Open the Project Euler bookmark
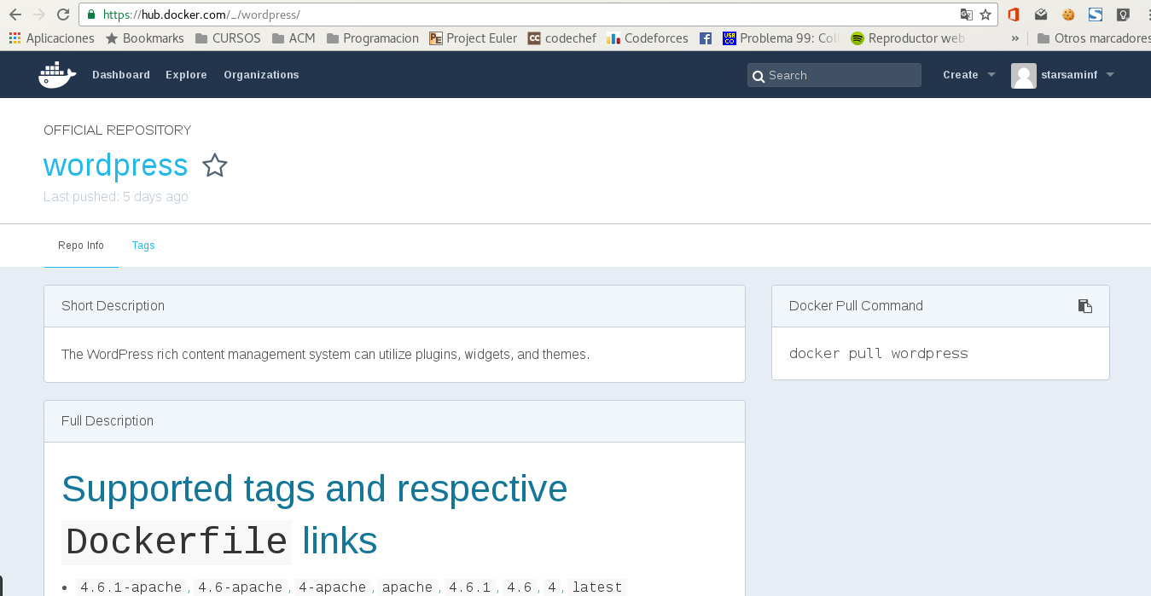Image resolution: width=1151 pixels, height=596 pixels. 473,38
